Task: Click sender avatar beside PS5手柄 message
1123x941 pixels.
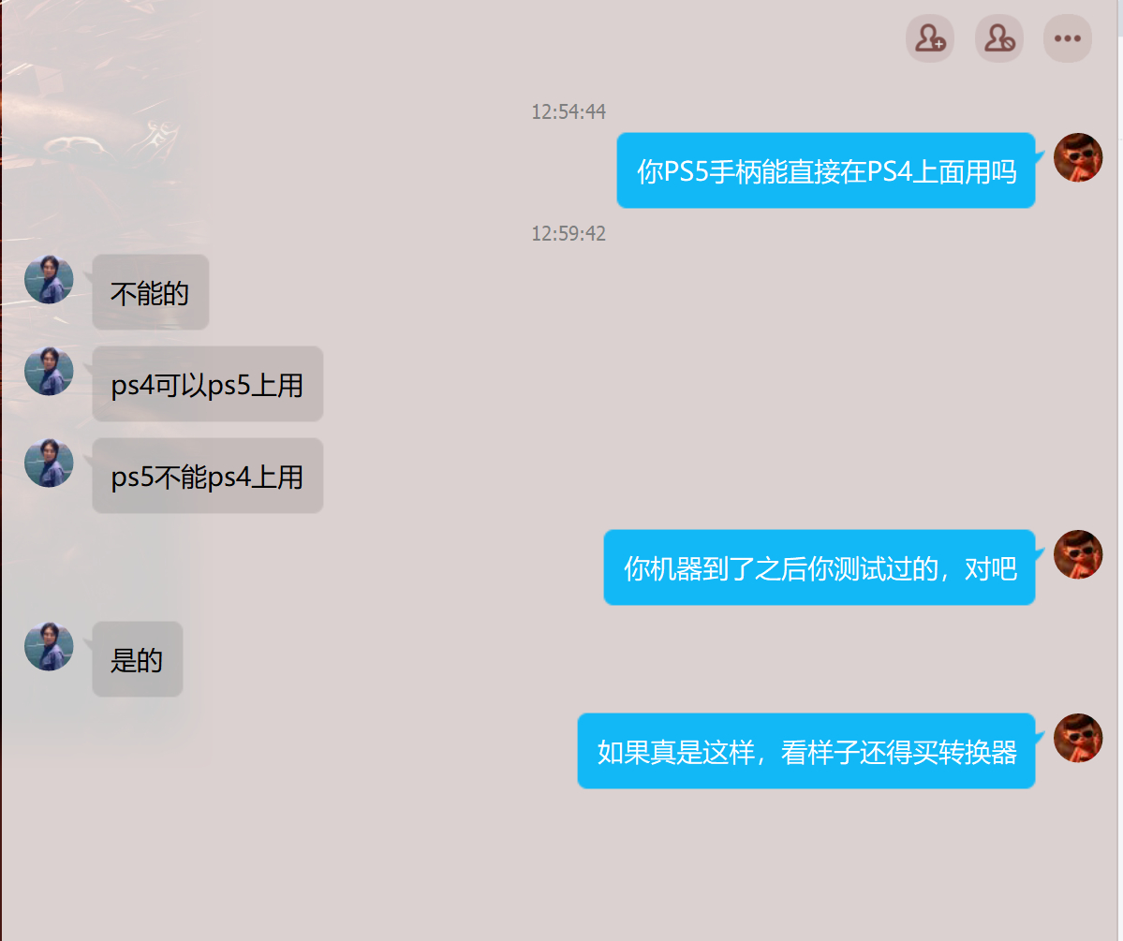Action: pos(1078,157)
